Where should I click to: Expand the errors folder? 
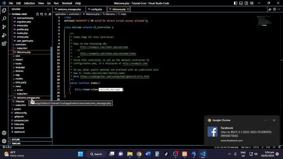[x=19, y=90]
